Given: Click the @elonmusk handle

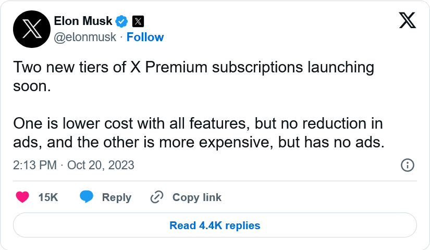Looking at the screenshot, I should (x=85, y=37).
